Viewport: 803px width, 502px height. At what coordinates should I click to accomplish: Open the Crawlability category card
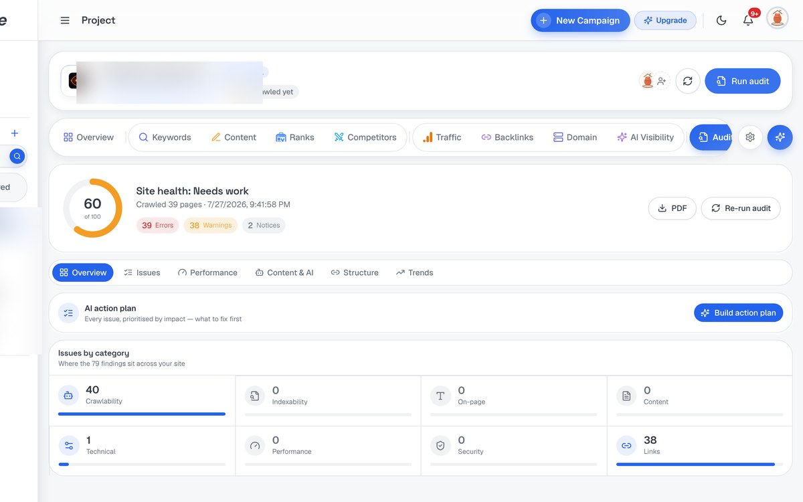(x=142, y=401)
